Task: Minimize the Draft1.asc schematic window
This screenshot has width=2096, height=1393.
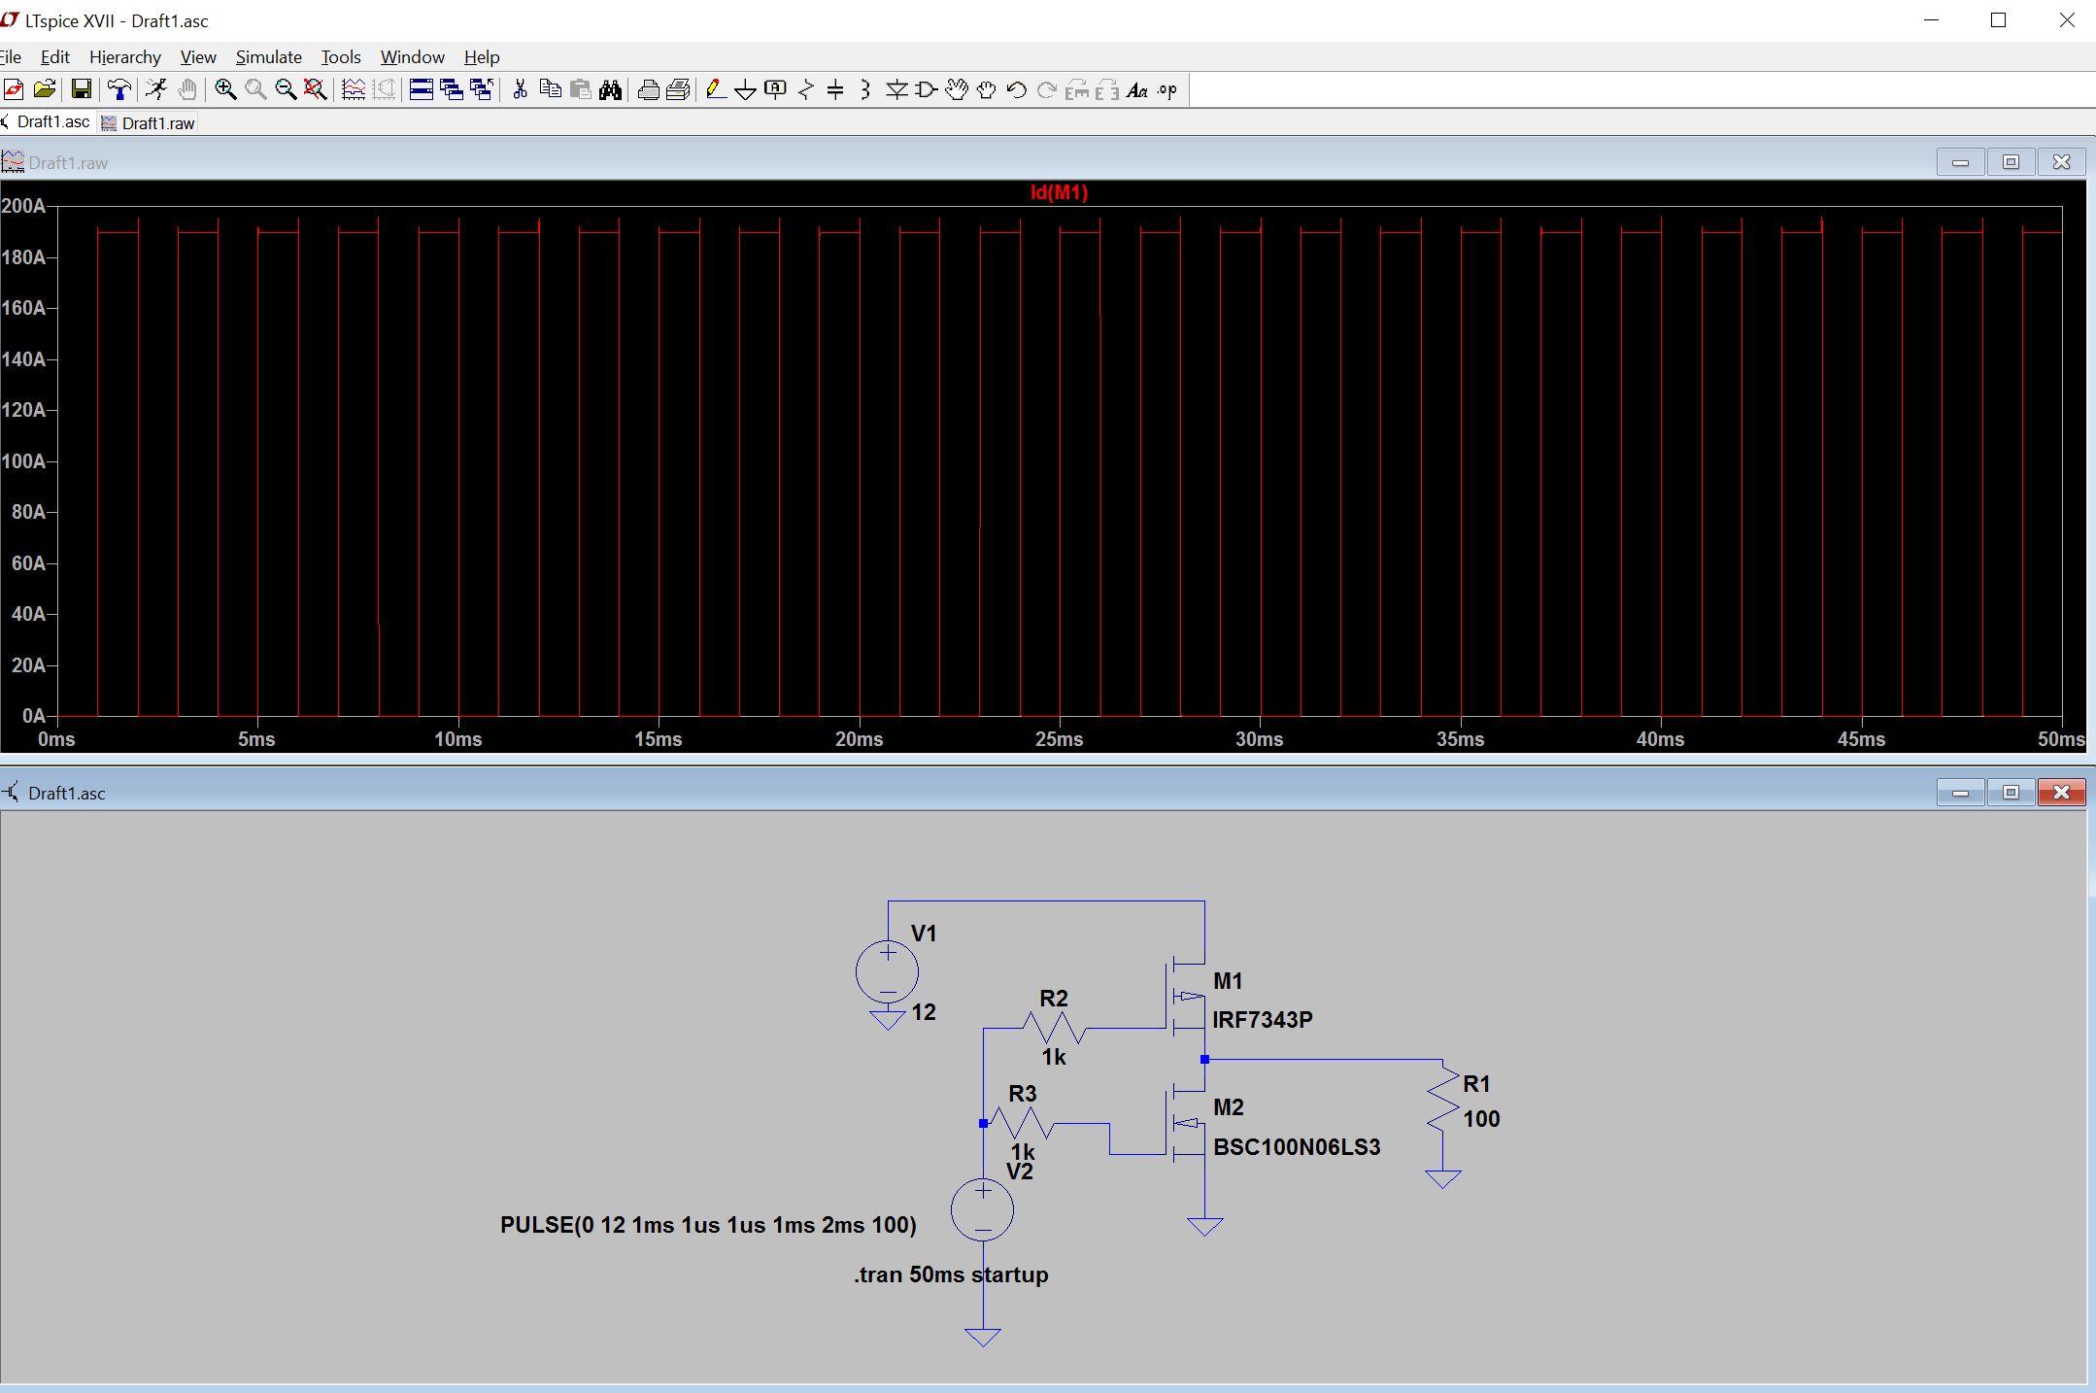Action: click(x=1960, y=793)
